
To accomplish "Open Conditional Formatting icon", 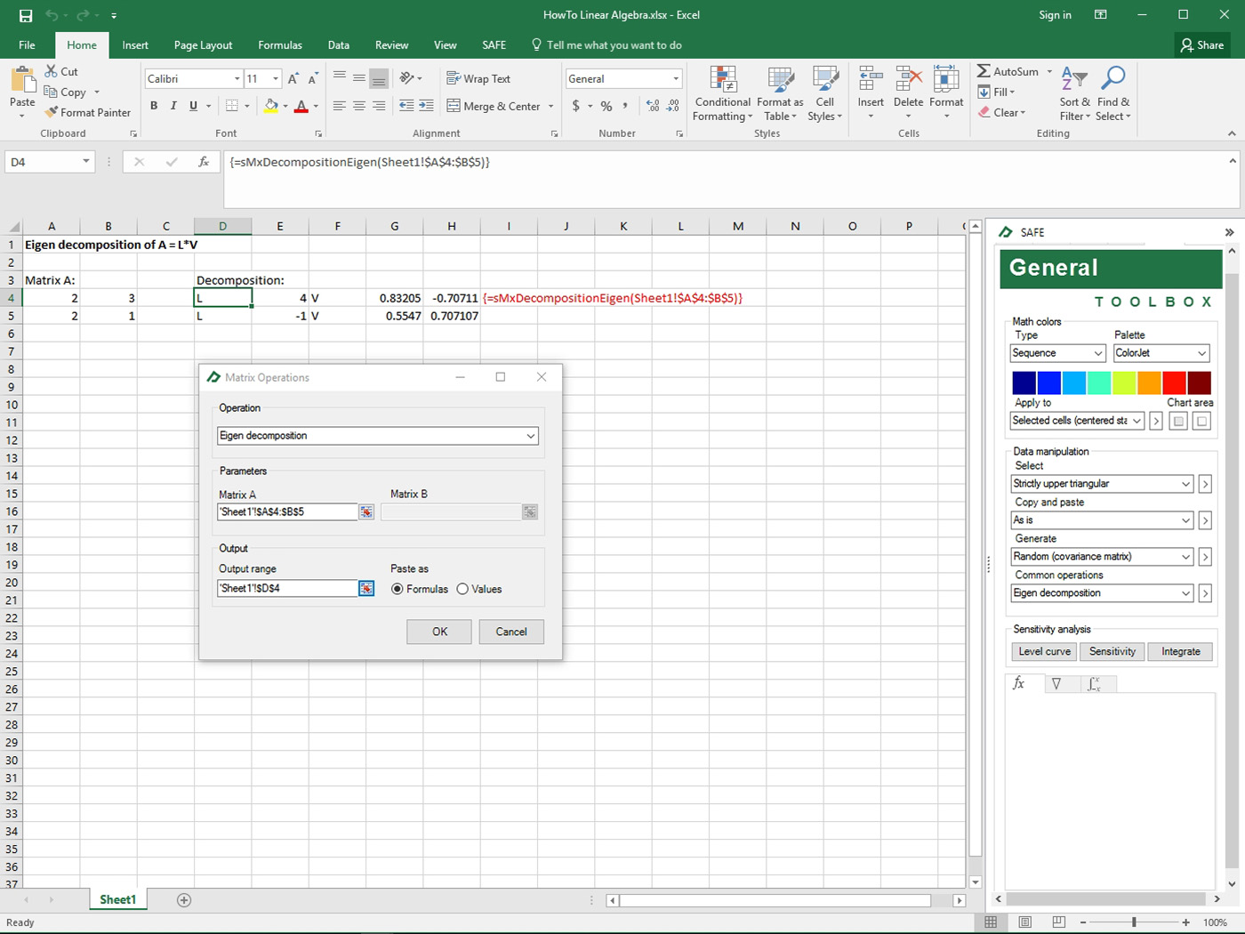I will point(723,80).
